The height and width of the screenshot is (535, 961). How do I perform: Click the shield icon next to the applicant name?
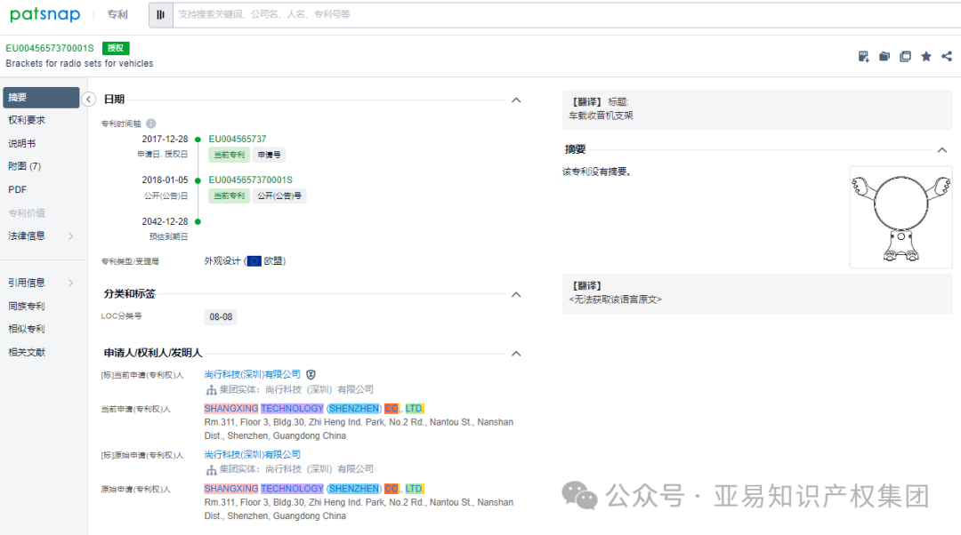(x=311, y=374)
